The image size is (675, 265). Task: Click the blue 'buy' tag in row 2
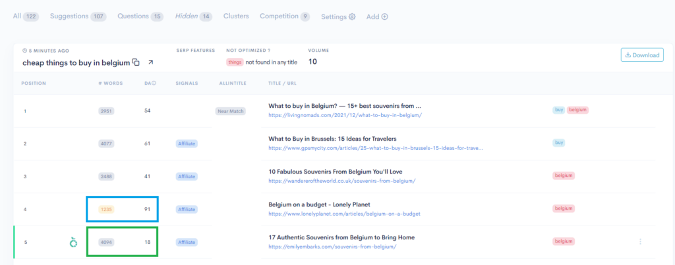(559, 143)
